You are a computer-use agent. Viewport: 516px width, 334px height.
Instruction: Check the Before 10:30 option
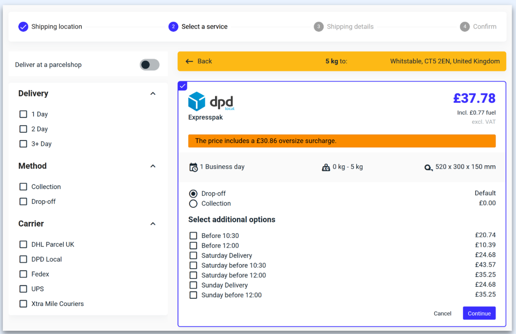(193, 235)
